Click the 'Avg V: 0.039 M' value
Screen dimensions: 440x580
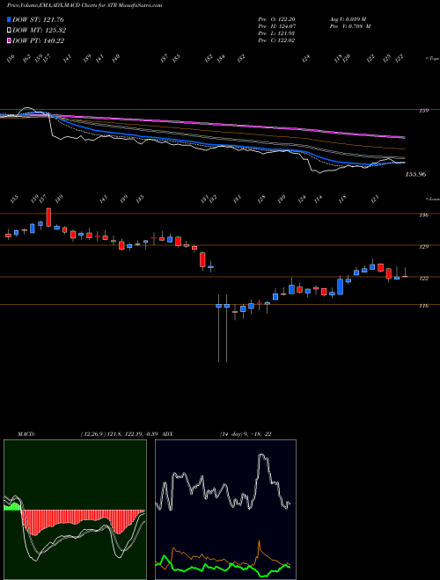click(x=348, y=19)
